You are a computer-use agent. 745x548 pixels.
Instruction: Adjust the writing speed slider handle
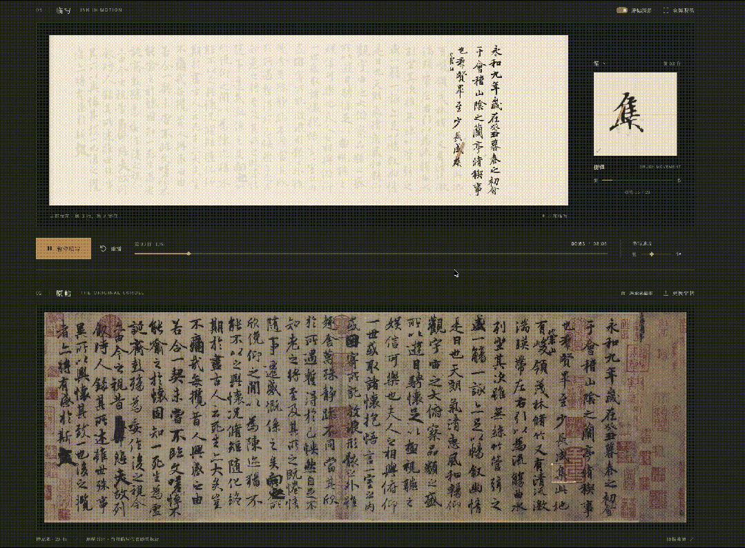(651, 254)
